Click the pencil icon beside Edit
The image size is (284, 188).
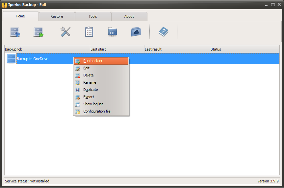tap(78, 69)
